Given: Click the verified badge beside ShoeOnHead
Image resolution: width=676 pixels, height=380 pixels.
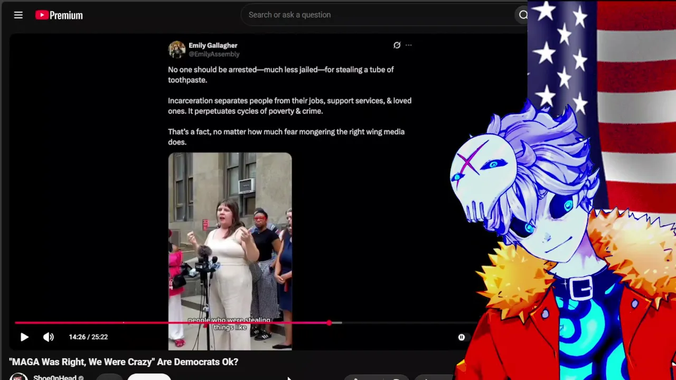Looking at the screenshot, I should tap(81, 378).
